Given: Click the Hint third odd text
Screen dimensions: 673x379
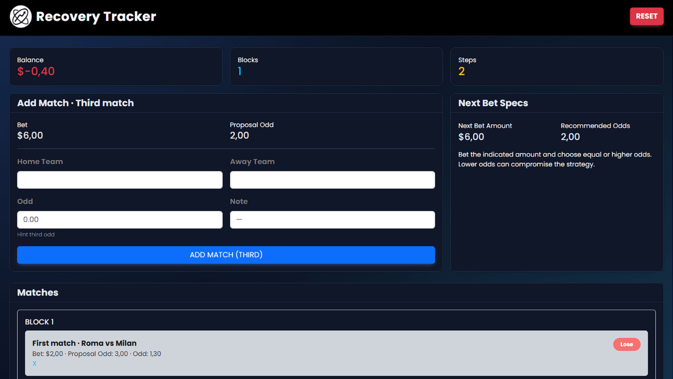Looking at the screenshot, I should tap(36, 234).
